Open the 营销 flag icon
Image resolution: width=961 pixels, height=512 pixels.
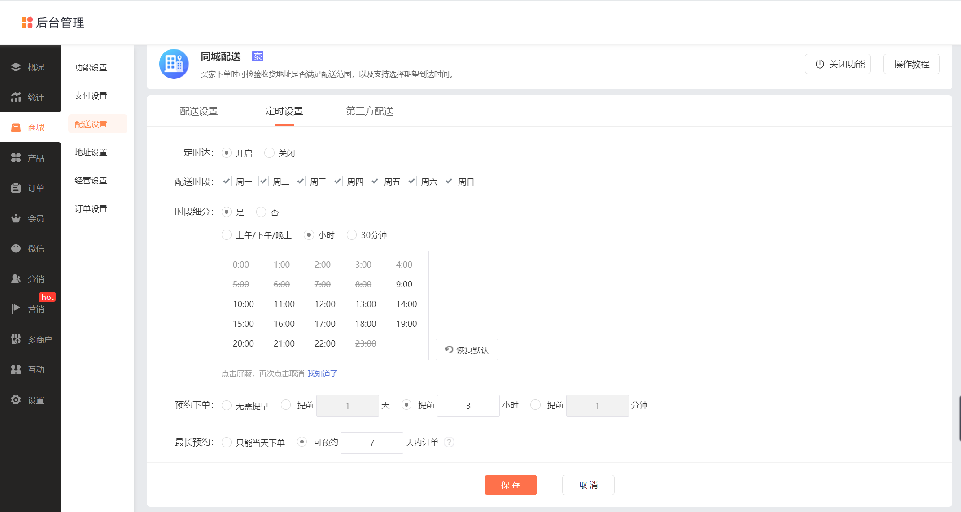click(16, 309)
